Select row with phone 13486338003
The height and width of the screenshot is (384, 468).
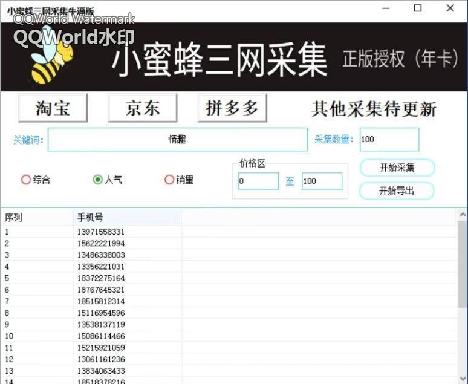229,255
